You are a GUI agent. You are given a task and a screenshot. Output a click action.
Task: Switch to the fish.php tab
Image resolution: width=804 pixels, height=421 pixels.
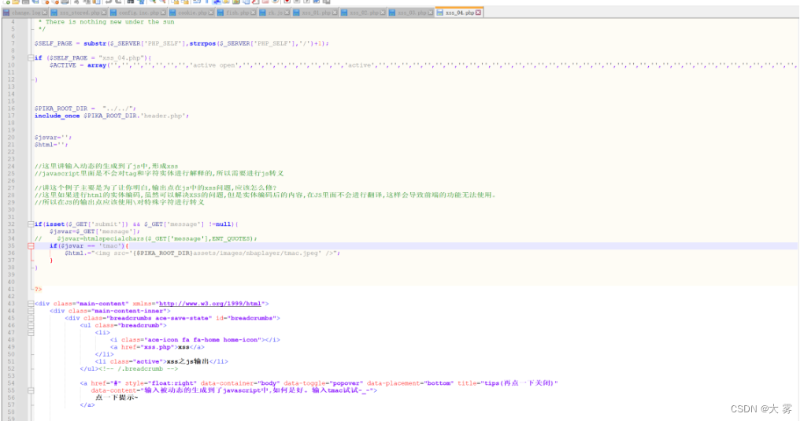pos(237,13)
